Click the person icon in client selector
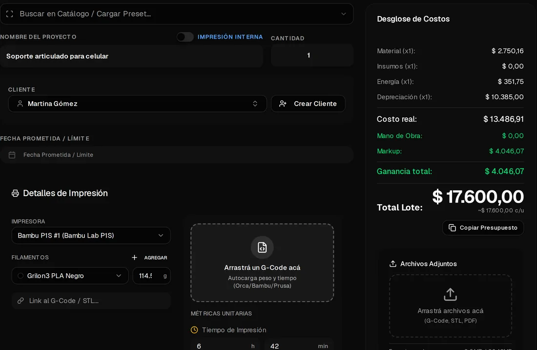Screen dimensions: 537x350 pyautogui.click(x=20, y=104)
